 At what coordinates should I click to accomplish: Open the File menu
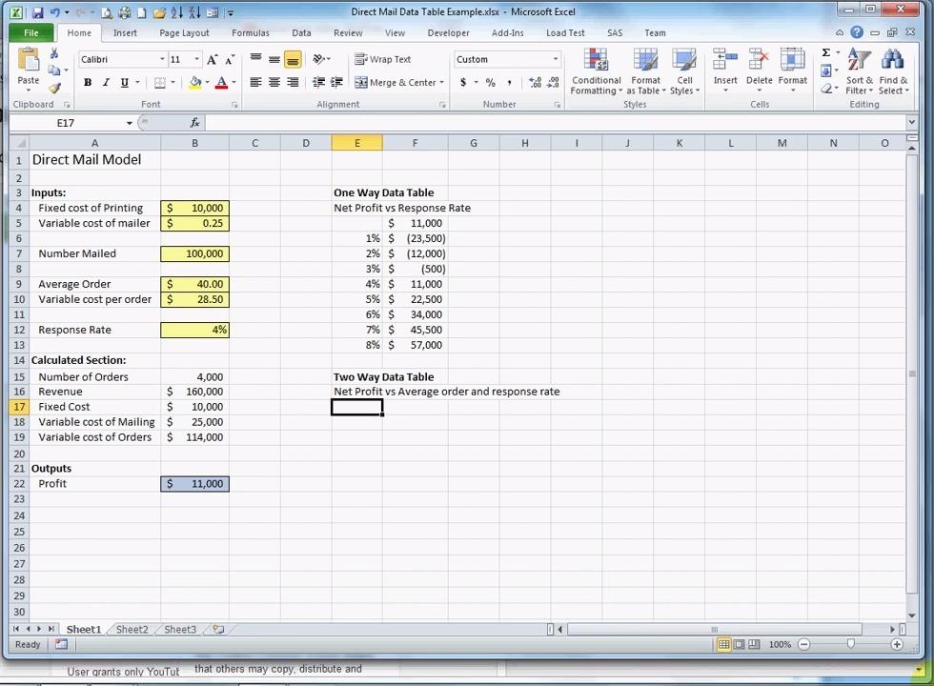[x=30, y=32]
